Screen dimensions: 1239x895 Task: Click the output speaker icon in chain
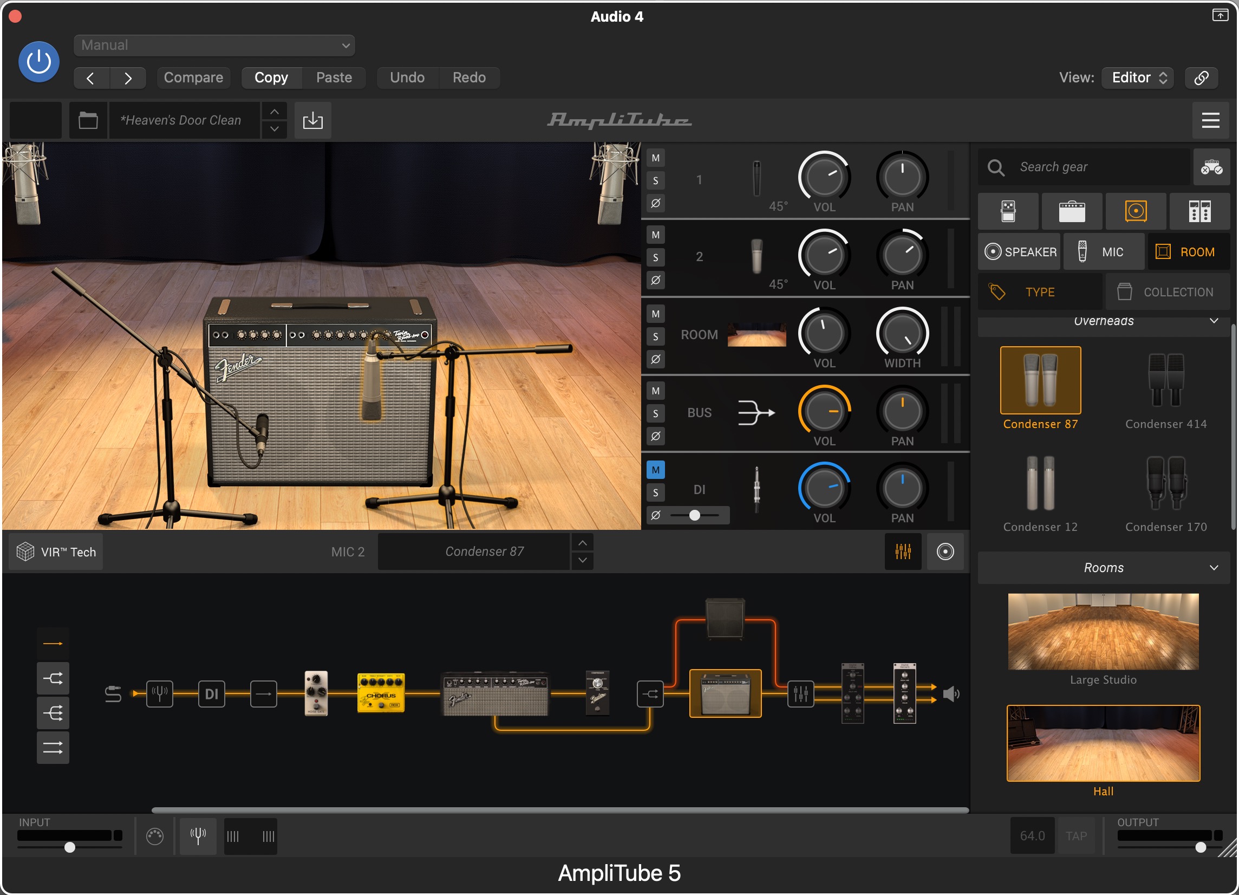[x=951, y=694]
